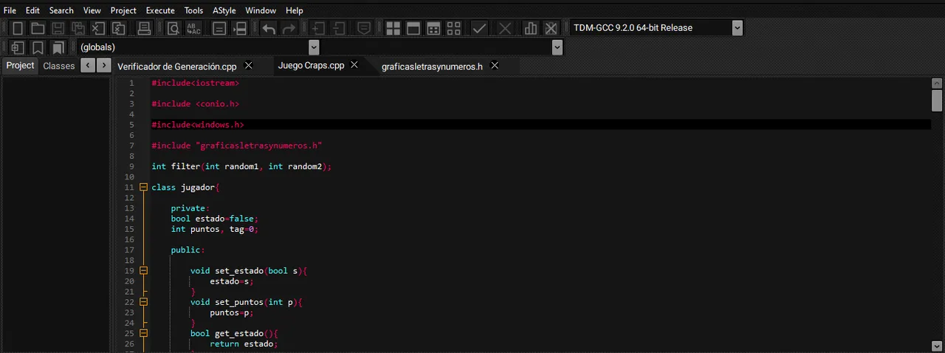Viewport: 945px width, 353px height.
Task: Switch to the Classes panel tab
Action: (x=59, y=66)
